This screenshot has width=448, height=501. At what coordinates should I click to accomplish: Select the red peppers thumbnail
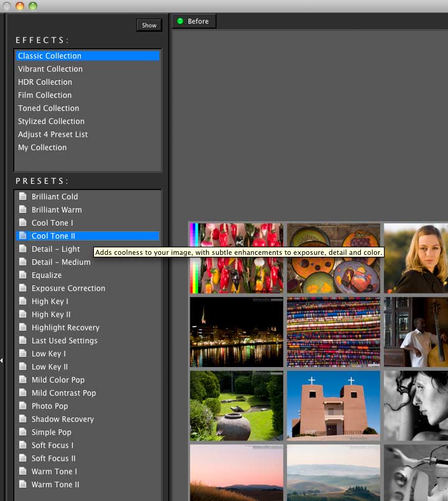tap(236, 258)
